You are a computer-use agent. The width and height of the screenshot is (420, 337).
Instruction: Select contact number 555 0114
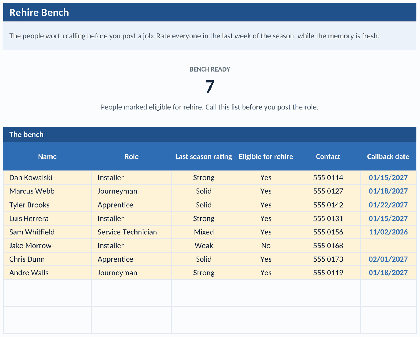click(x=328, y=178)
